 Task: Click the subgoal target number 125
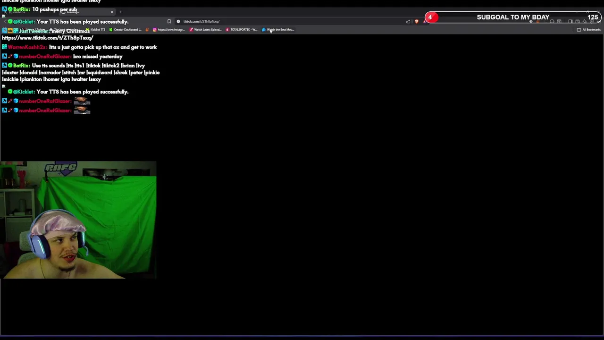pyautogui.click(x=593, y=17)
